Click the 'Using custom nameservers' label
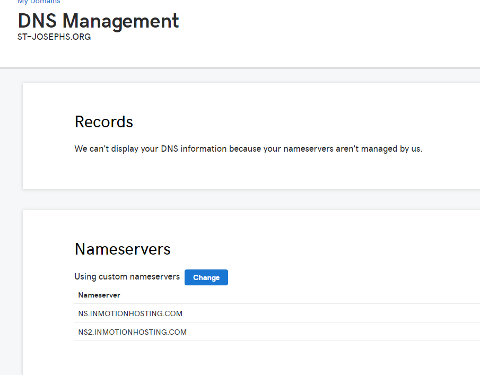The width and height of the screenshot is (480, 375). click(127, 277)
